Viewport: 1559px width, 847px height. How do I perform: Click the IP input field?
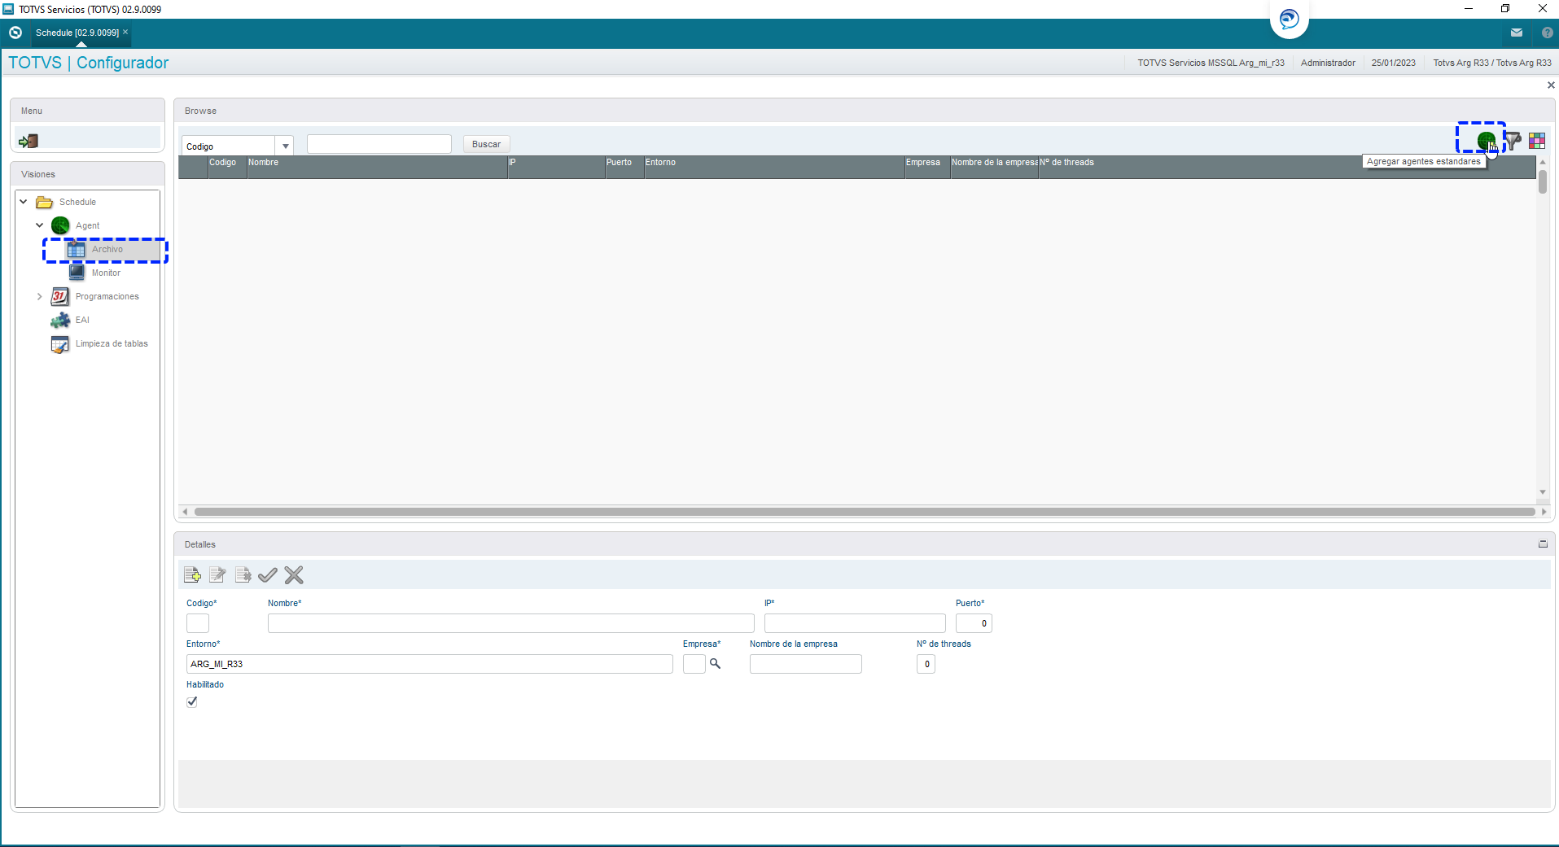tap(855, 623)
